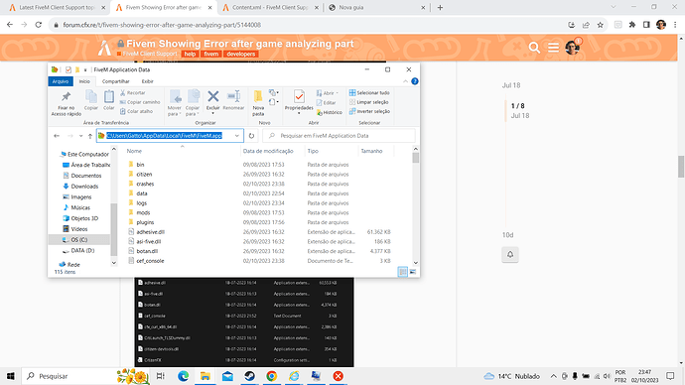
Task: Switch to the Início ribbon tab
Action: [x=84, y=81]
